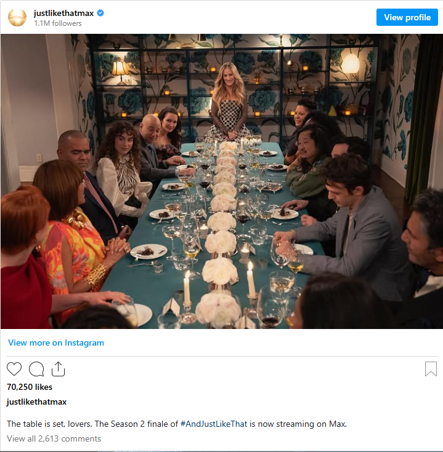Click the justlikethatmax name above the caption
The height and width of the screenshot is (452, 443).
tap(37, 402)
